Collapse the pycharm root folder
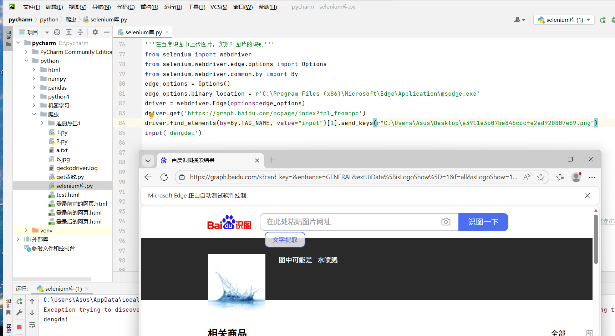The image size is (615, 336). [x=18, y=43]
